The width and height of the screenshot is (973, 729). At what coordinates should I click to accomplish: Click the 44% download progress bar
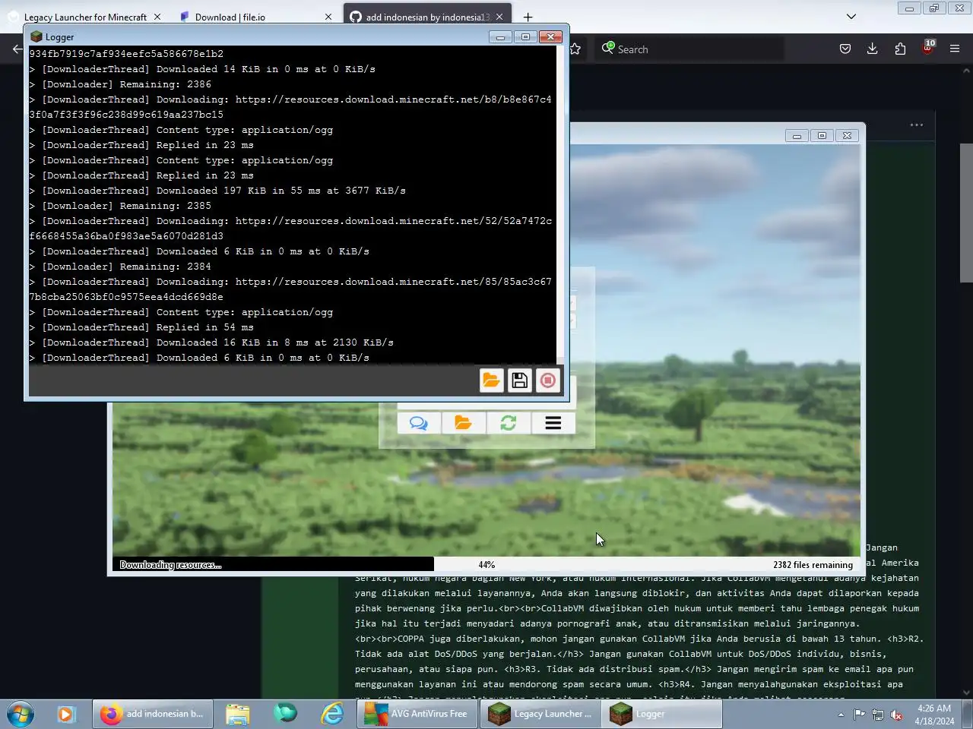pos(486,564)
